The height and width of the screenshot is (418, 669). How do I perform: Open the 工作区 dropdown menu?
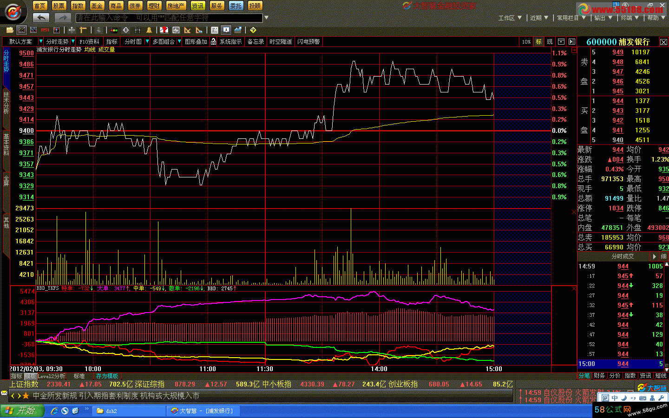point(510,18)
